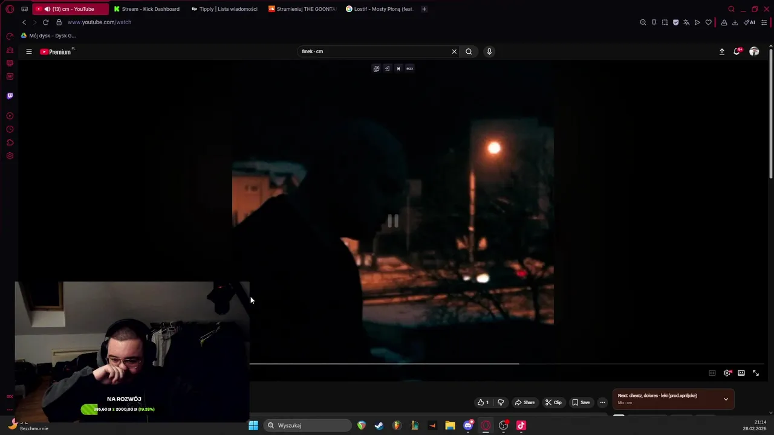Open the YouTube account avatar menu
This screenshot has width=774, height=435.
[x=754, y=51]
